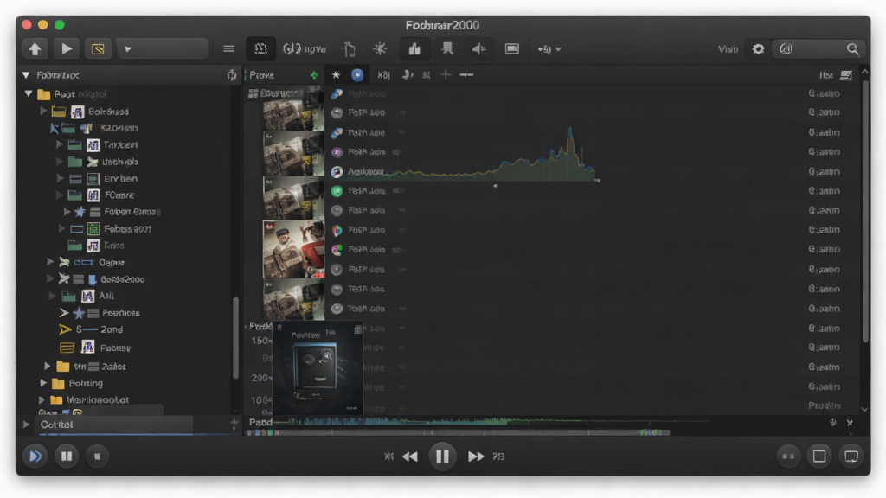Click the seek bar below the waveform
The height and width of the screenshot is (498, 886).
click(459, 432)
